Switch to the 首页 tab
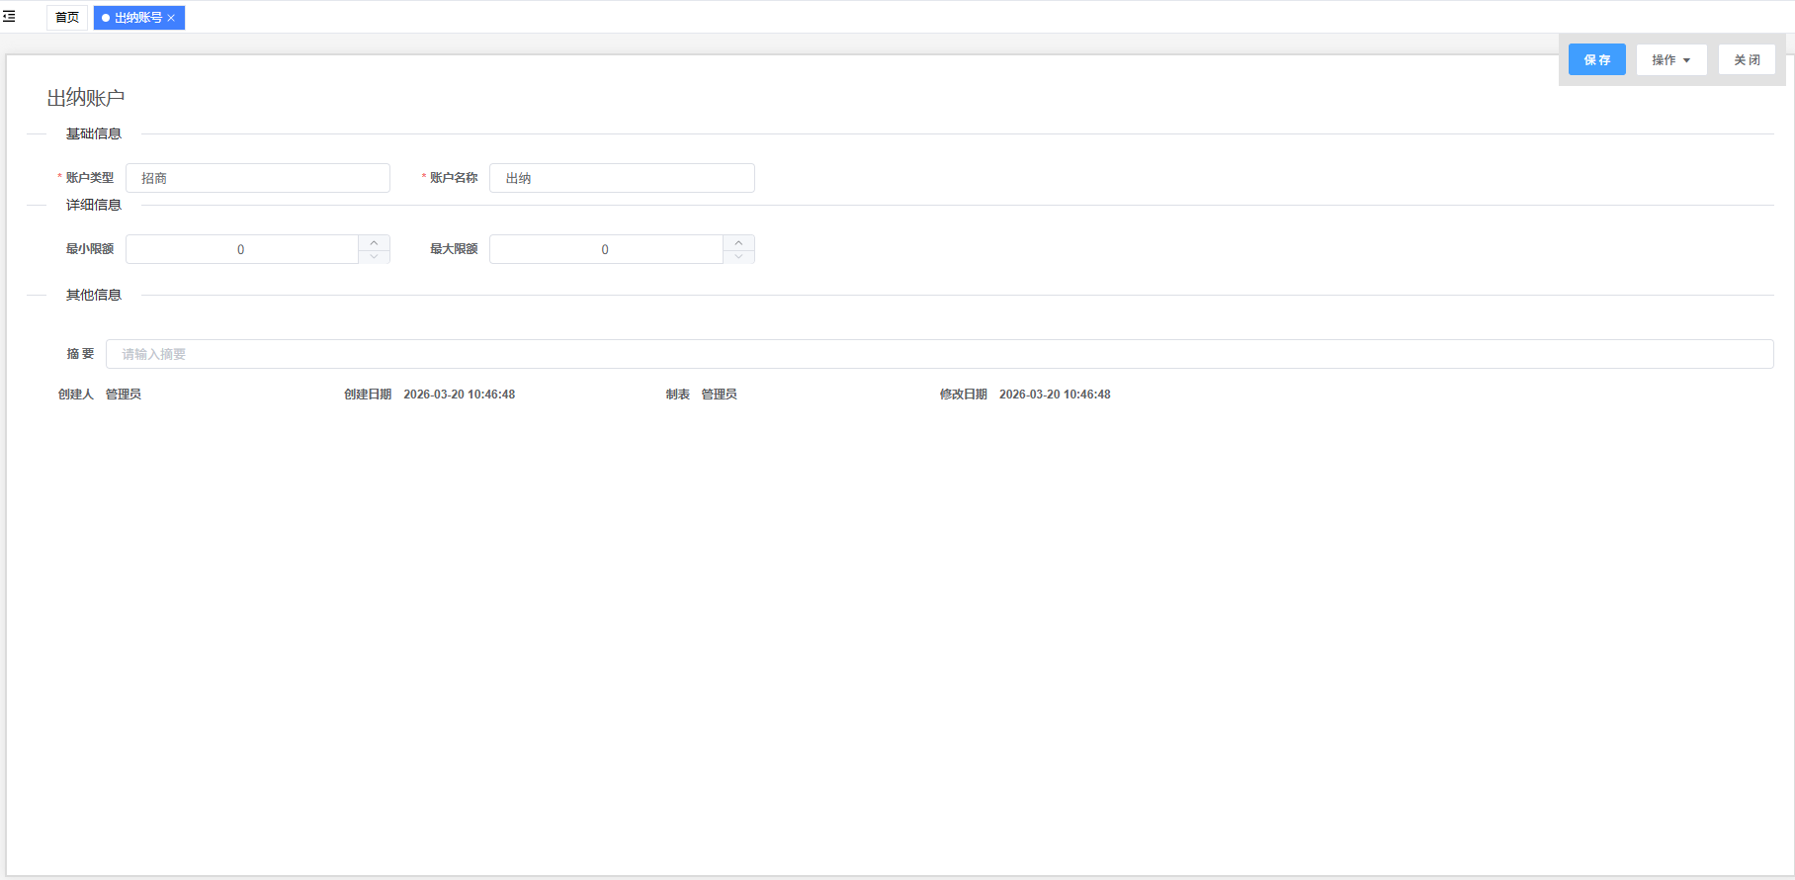1795x880 pixels. [67, 18]
